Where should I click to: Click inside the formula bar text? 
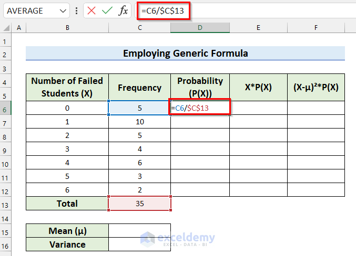click(237, 10)
